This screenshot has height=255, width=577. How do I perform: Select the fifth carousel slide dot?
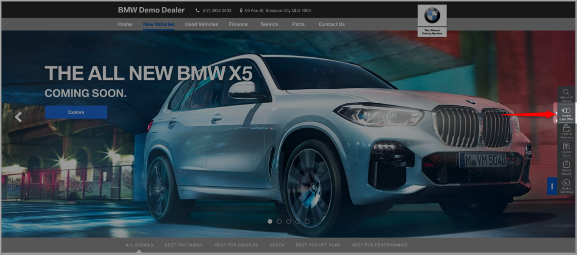(307, 222)
